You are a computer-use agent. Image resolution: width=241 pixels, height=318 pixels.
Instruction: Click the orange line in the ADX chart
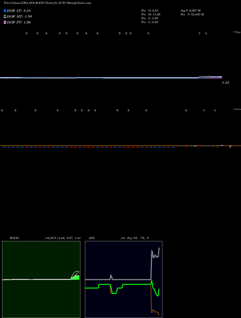point(152,304)
